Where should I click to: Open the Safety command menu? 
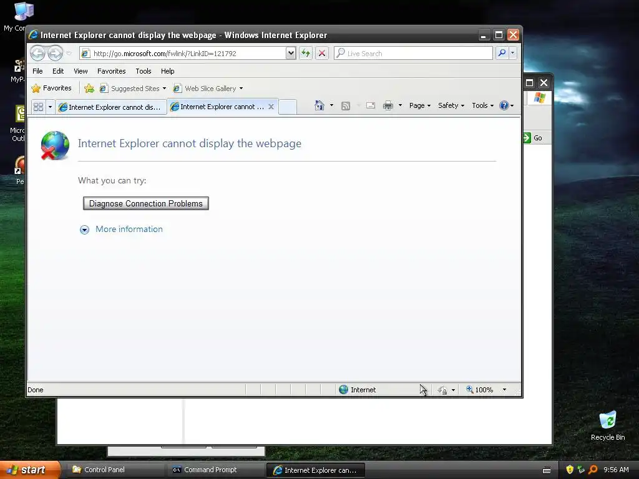451,105
